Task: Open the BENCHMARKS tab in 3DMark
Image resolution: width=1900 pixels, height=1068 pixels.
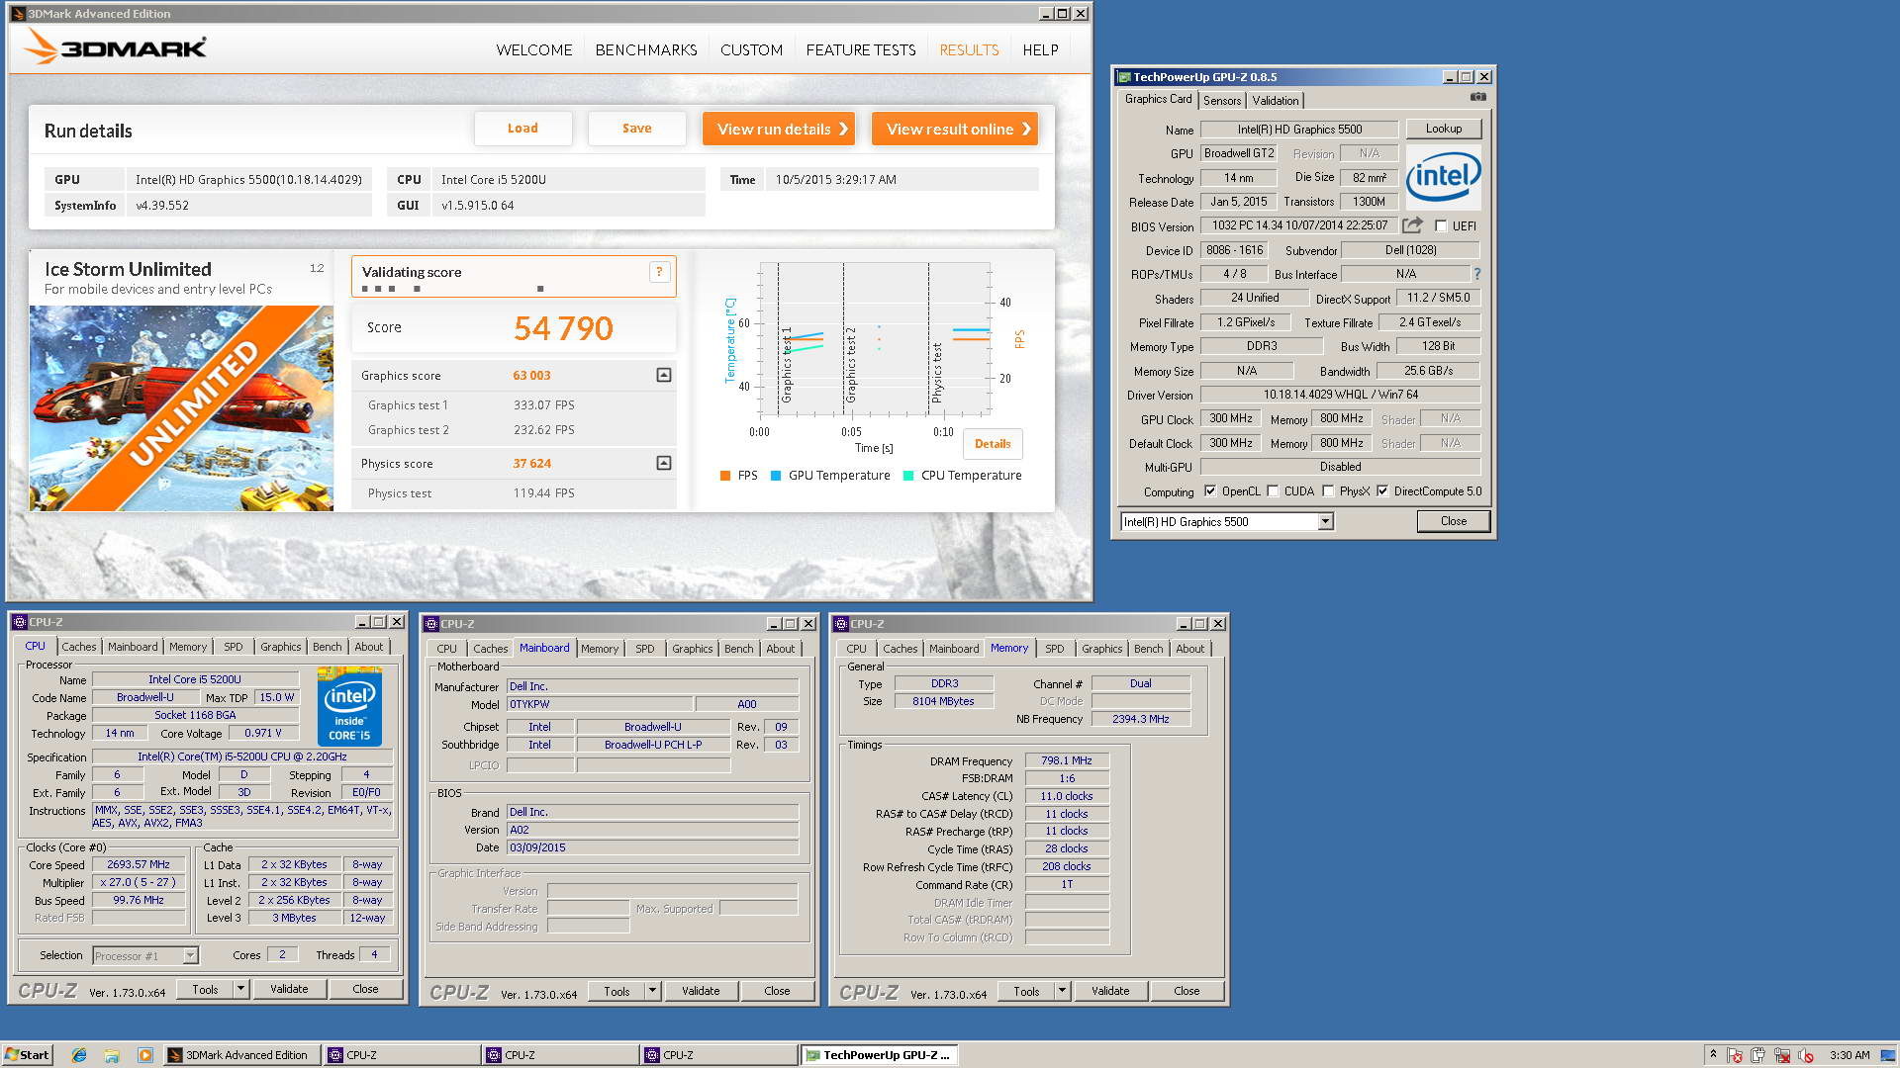Action: coord(646,49)
